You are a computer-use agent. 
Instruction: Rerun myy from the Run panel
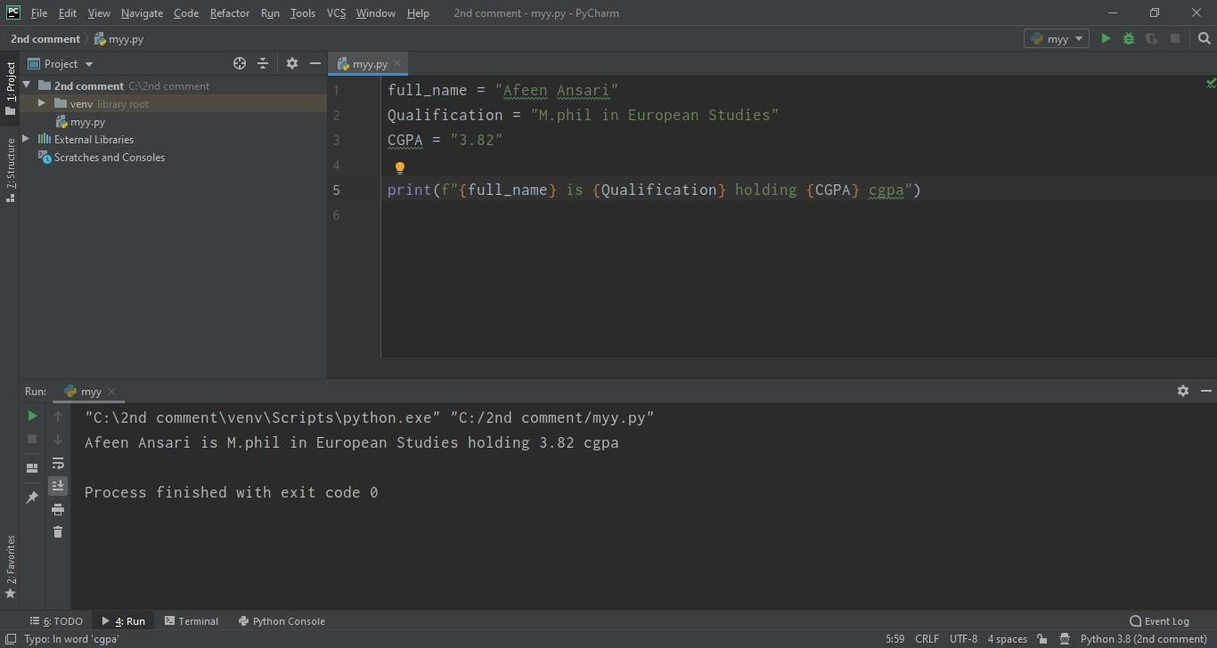[x=32, y=416]
